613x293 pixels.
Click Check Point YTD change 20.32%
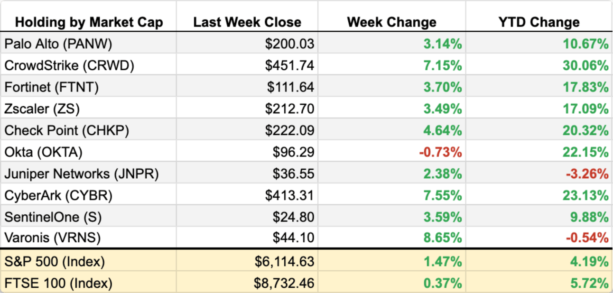click(585, 130)
